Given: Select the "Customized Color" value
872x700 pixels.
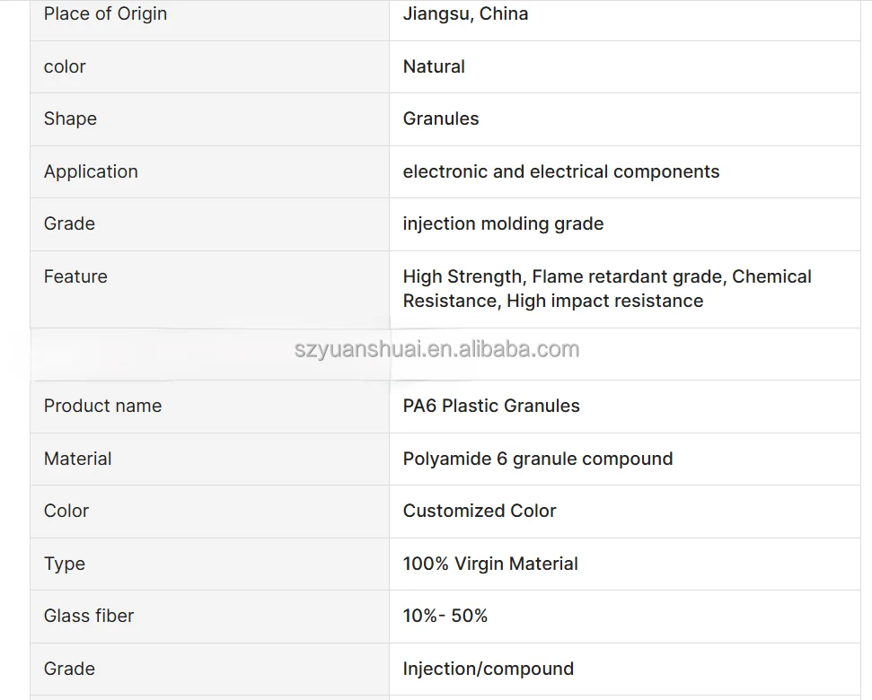Looking at the screenshot, I should pos(480,511).
